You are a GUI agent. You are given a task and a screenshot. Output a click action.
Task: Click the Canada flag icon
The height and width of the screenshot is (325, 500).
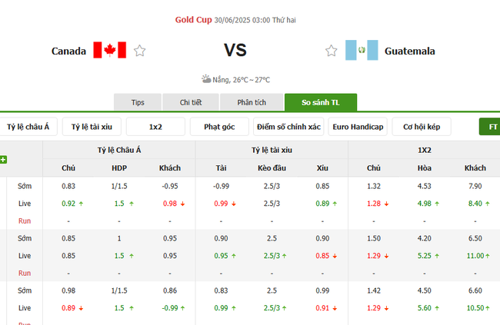109,51
